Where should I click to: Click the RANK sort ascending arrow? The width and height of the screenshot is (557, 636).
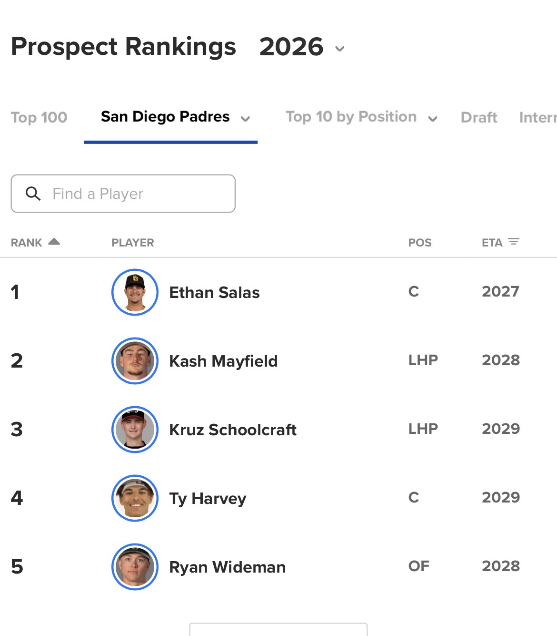pyautogui.click(x=54, y=241)
